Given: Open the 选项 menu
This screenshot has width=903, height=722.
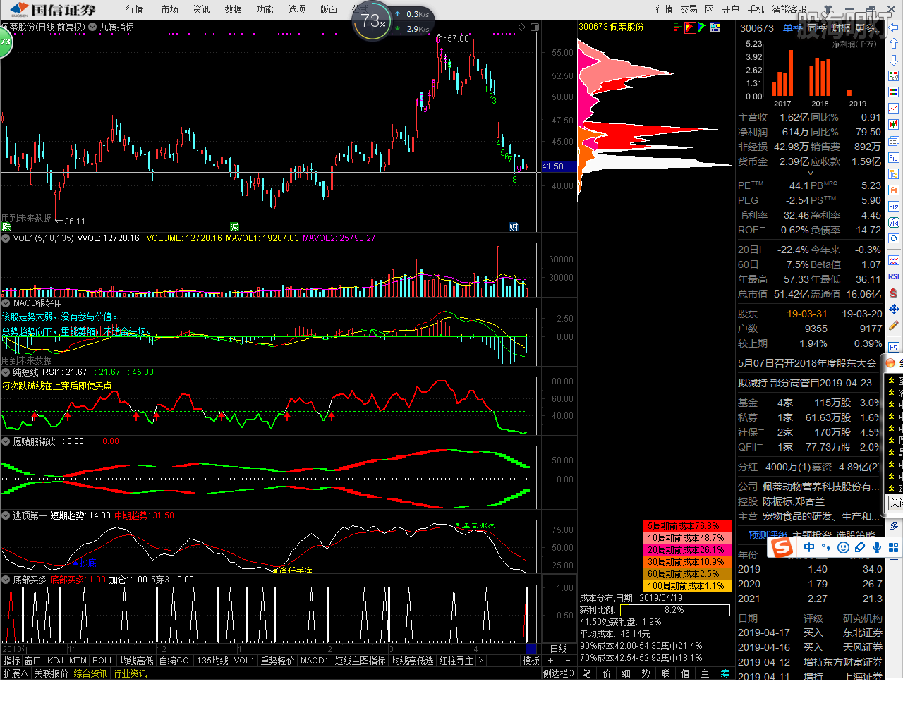Looking at the screenshot, I should (297, 9).
